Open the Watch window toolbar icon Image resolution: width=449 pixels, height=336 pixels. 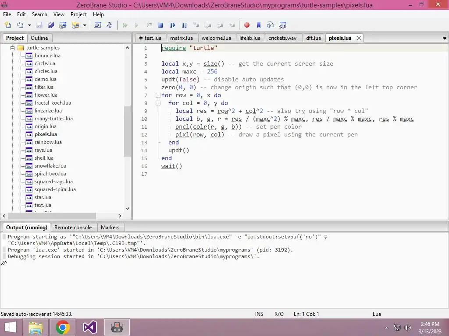pyautogui.click(x=282, y=25)
